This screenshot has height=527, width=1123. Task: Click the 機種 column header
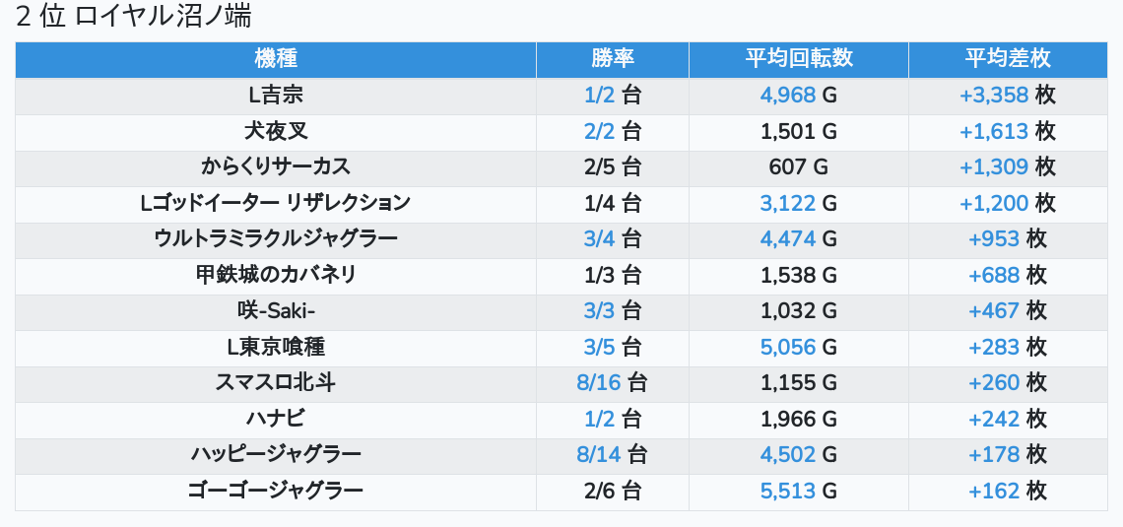coord(276,59)
